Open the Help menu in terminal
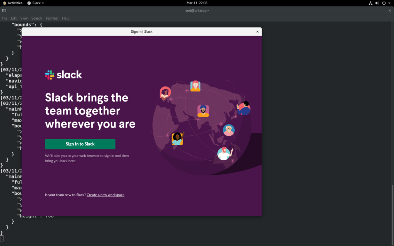 tap(65, 18)
